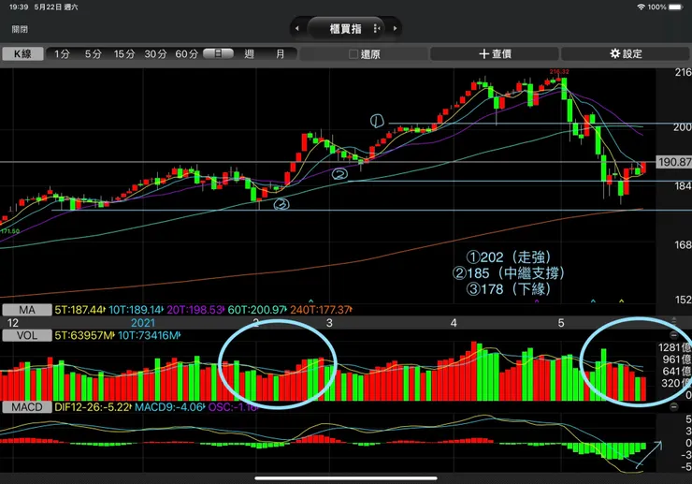Tap the 60T:200.97 moving average value
The height and width of the screenshot is (484, 692).
257,310
